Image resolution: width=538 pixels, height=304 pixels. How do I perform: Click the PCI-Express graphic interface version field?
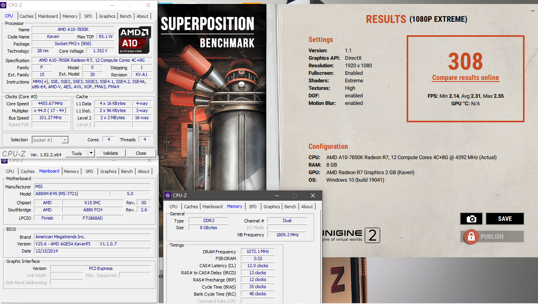click(x=100, y=269)
